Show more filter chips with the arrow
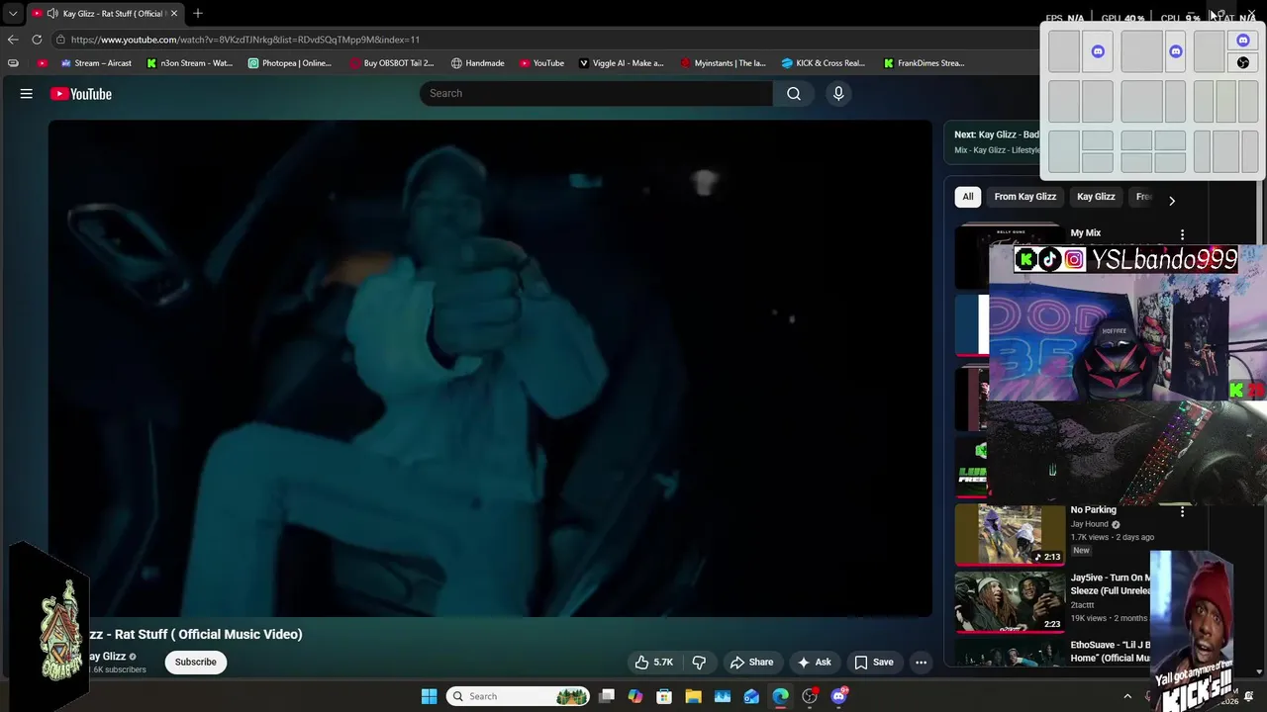The image size is (1267, 712). (1172, 201)
